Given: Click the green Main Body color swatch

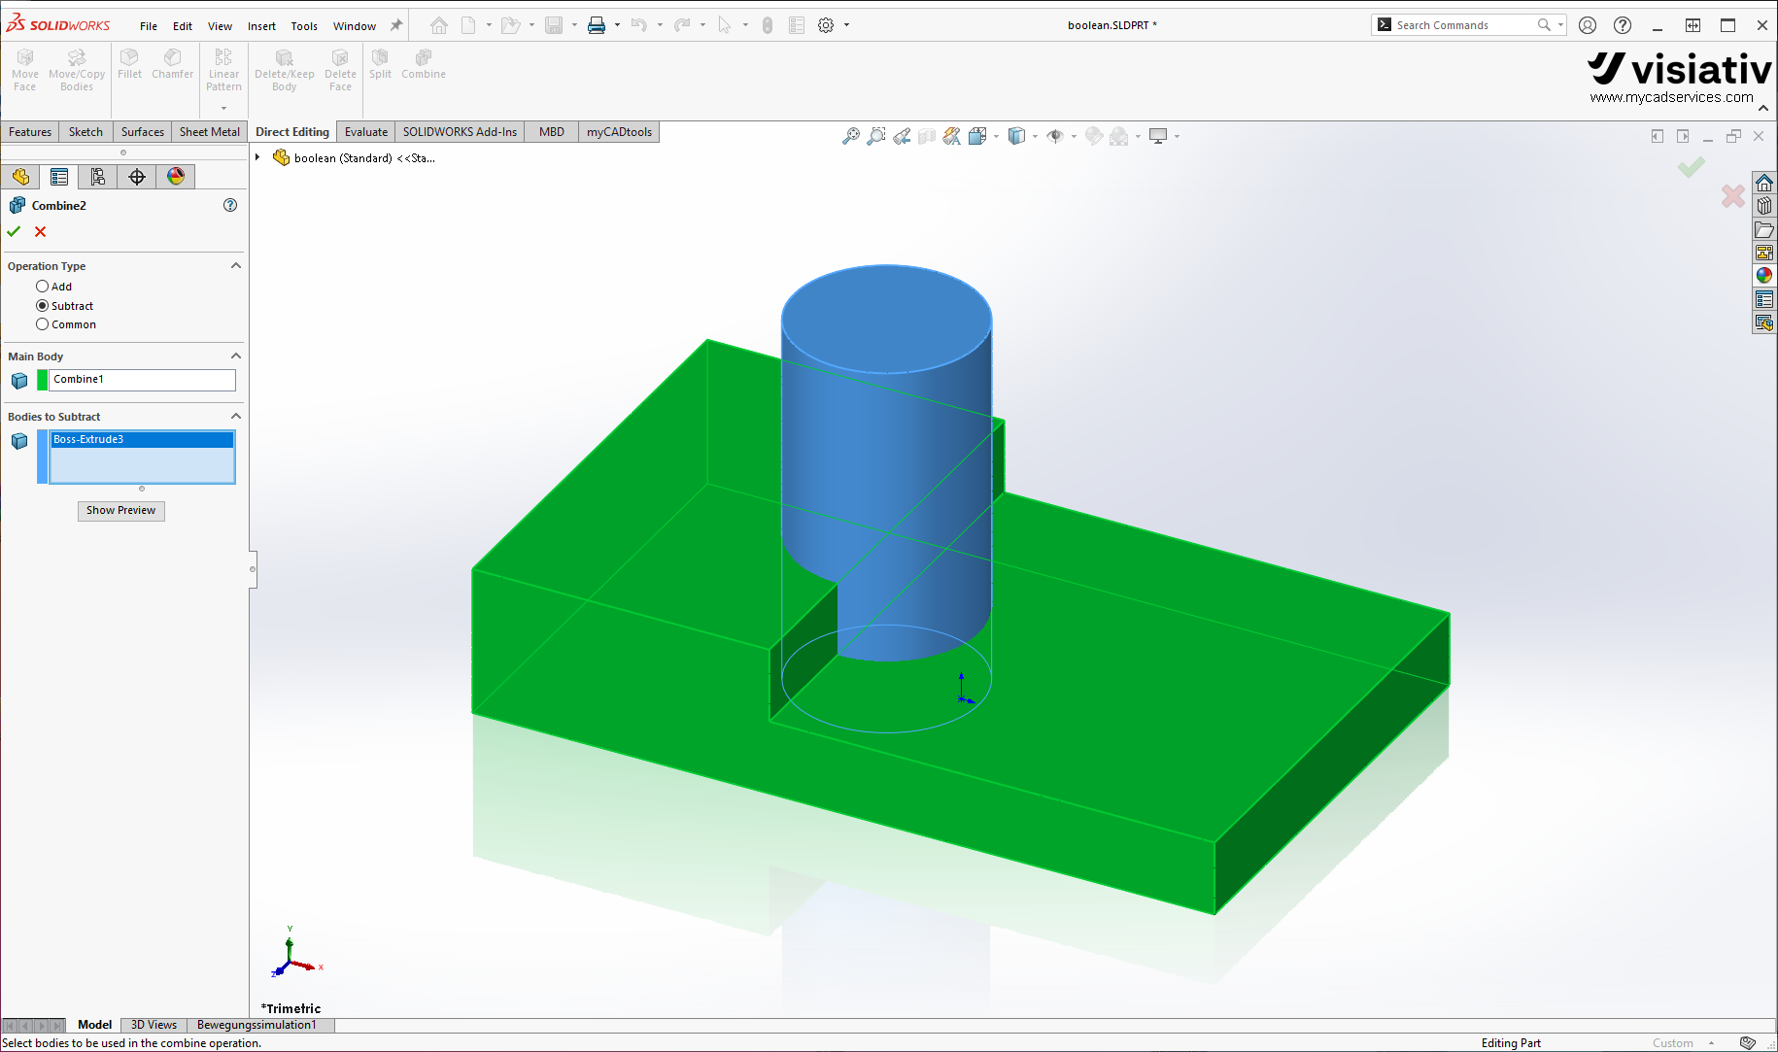Looking at the screenshot, I should pyautogui.click(x=43, y=380).
